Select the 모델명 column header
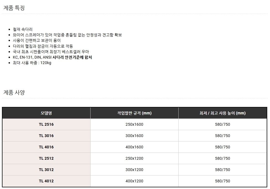270x189 pixels. 46,113
